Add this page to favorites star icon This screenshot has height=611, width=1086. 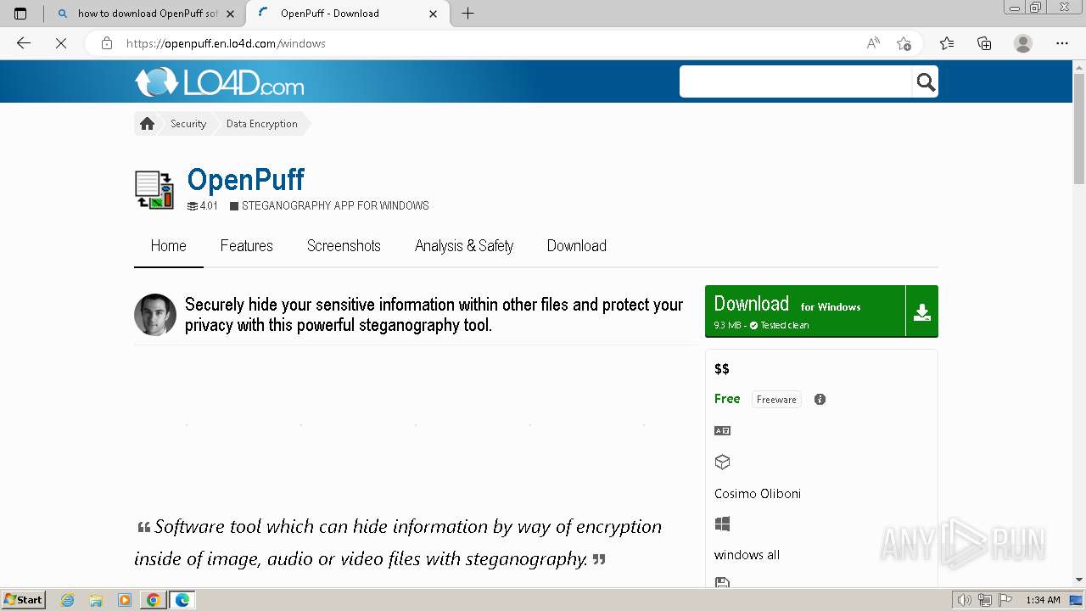click(x=904, y=43)
